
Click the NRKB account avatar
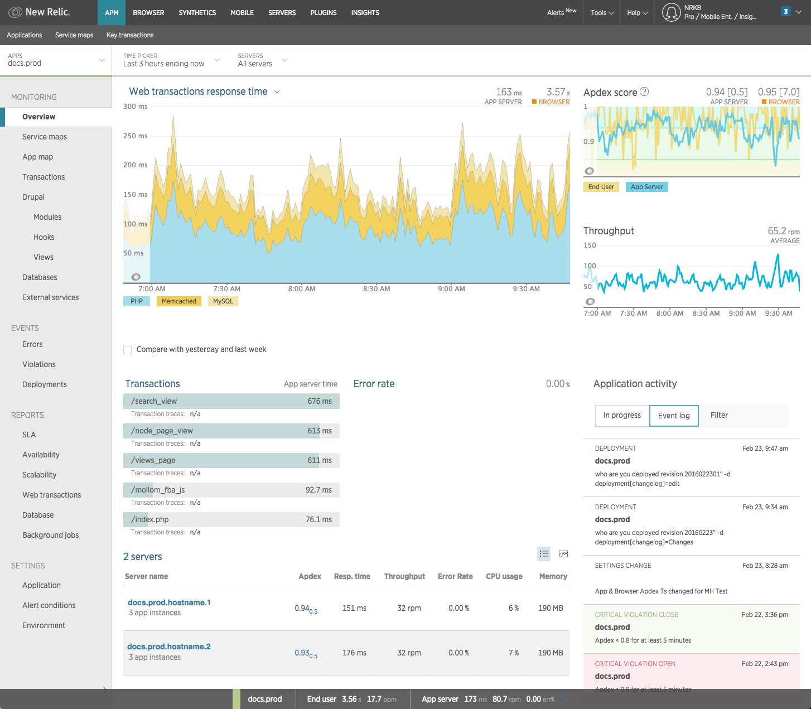click(x=672, y=12)
